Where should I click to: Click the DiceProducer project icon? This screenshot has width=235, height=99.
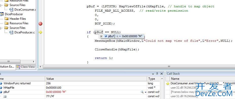pos(2,14)
